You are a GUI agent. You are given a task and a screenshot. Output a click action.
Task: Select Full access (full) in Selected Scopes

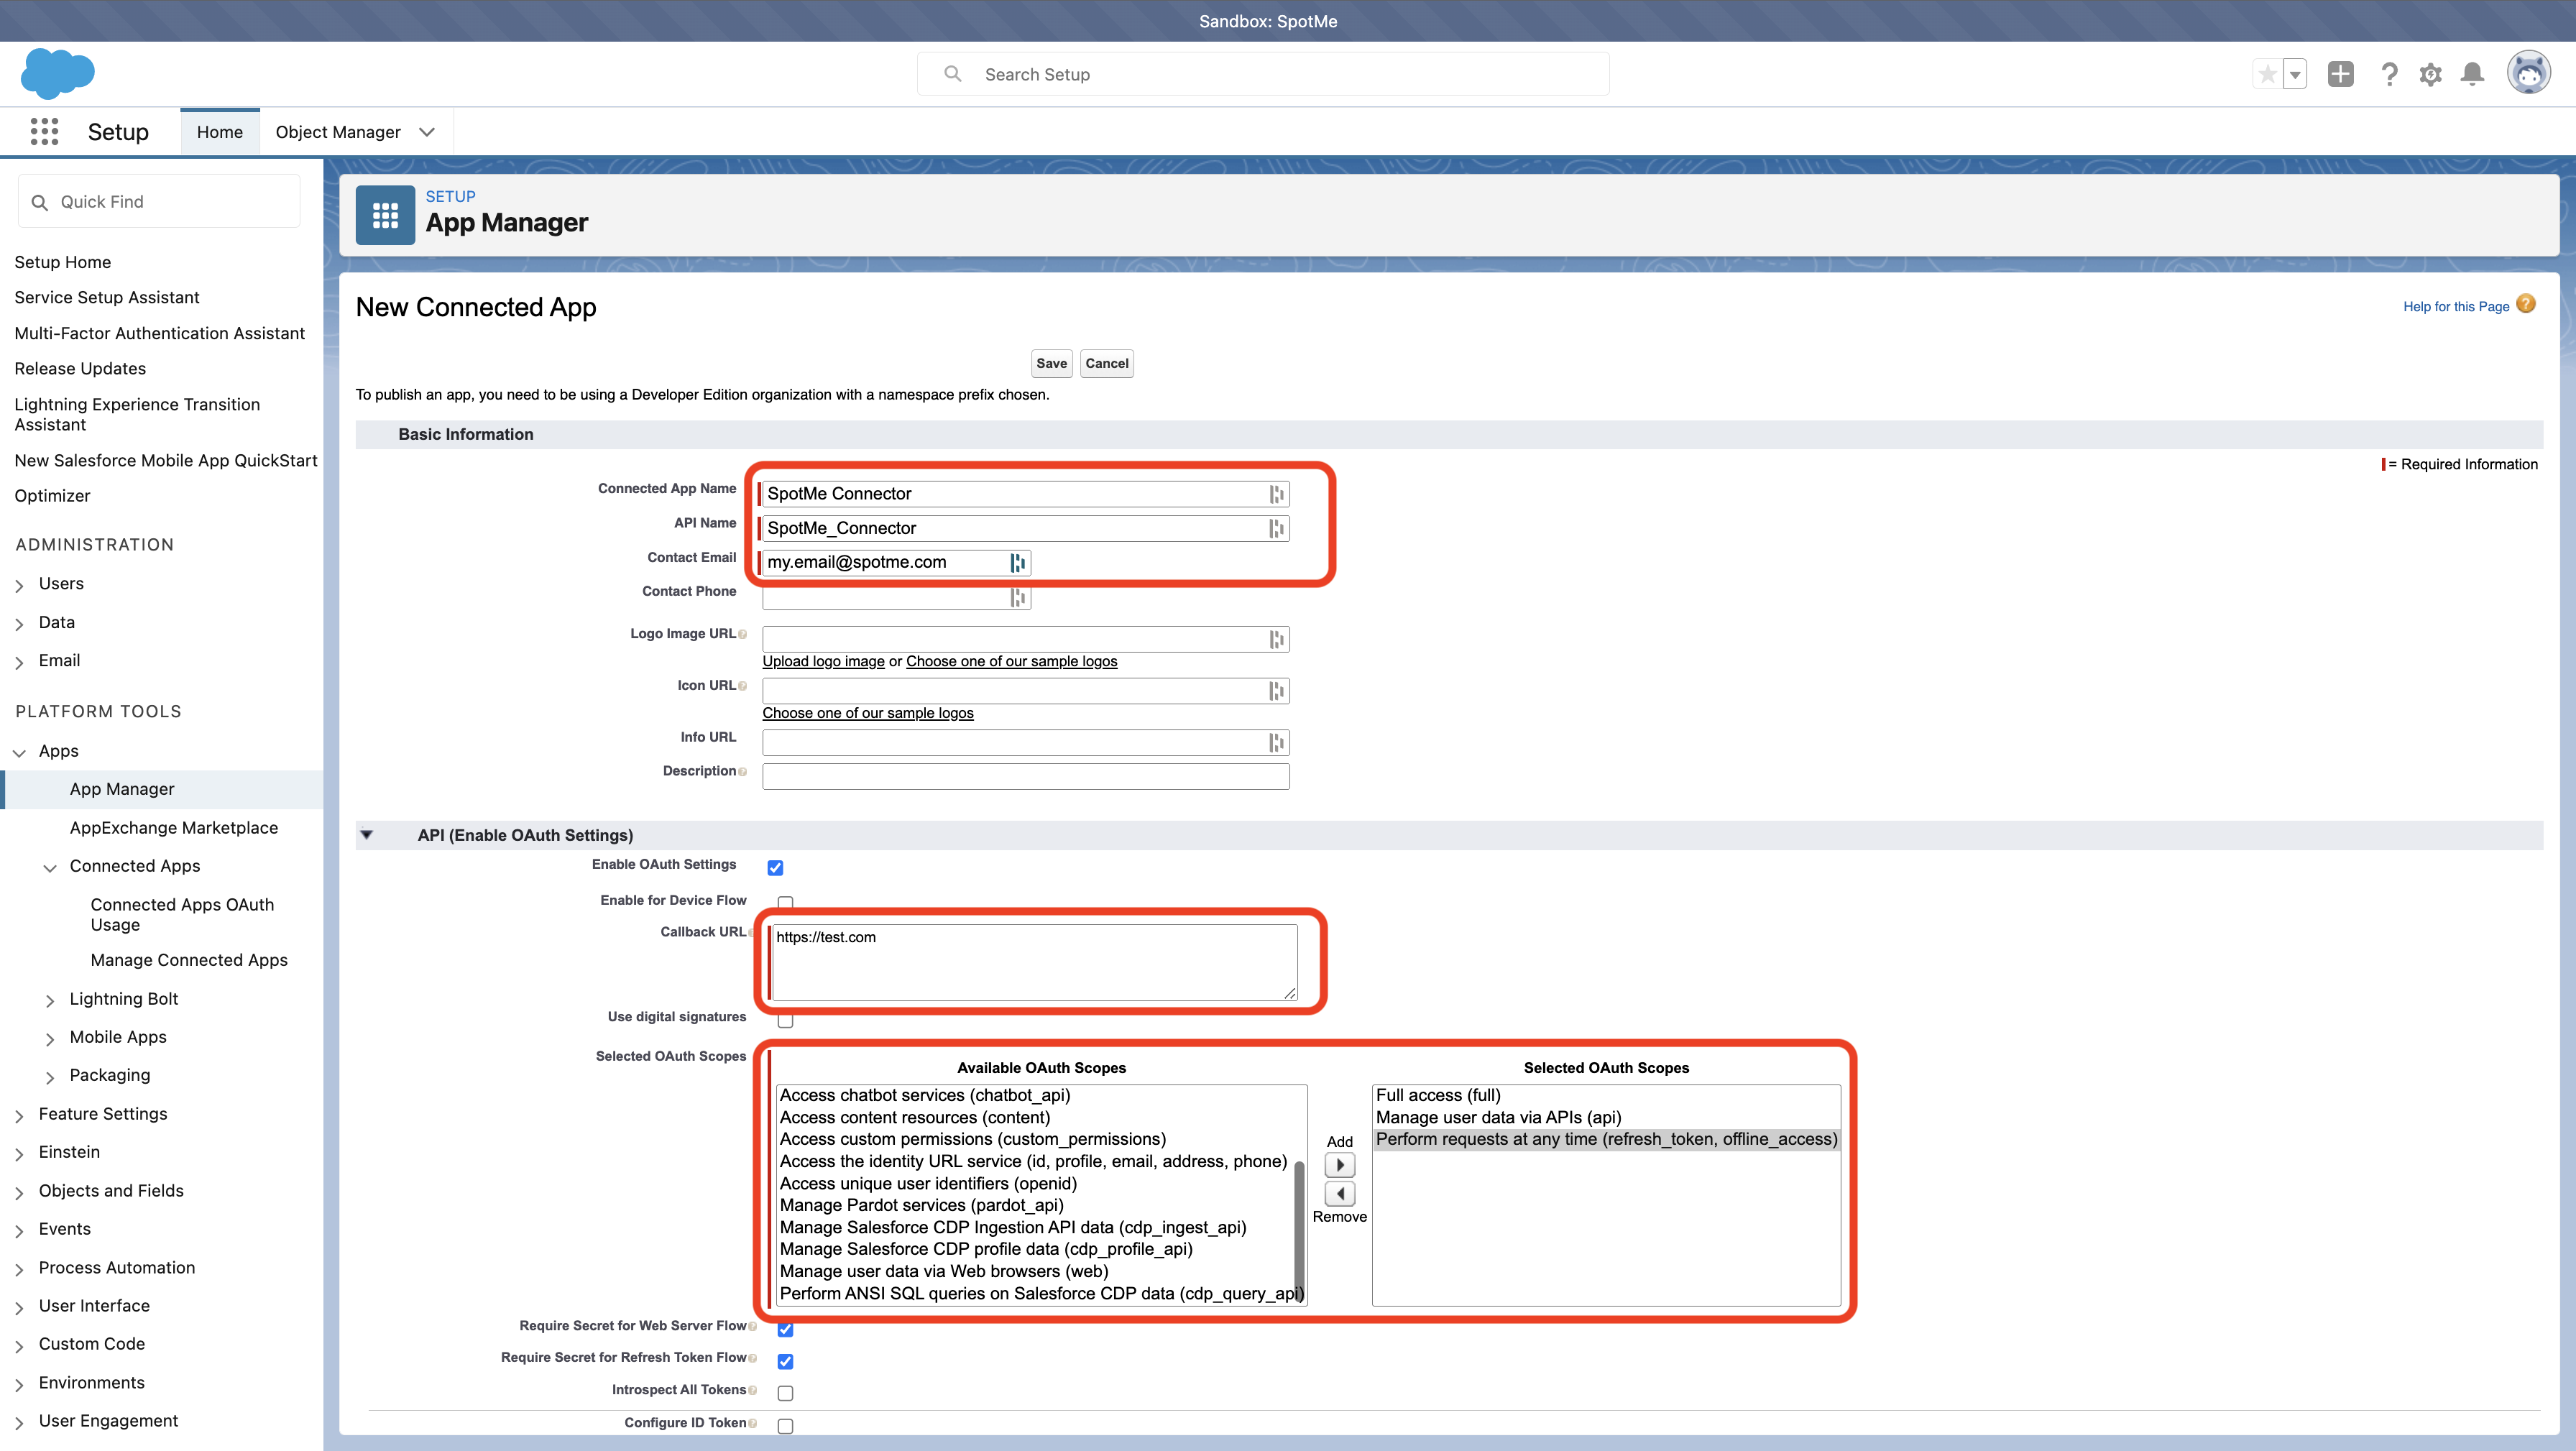[1438, 1095]
